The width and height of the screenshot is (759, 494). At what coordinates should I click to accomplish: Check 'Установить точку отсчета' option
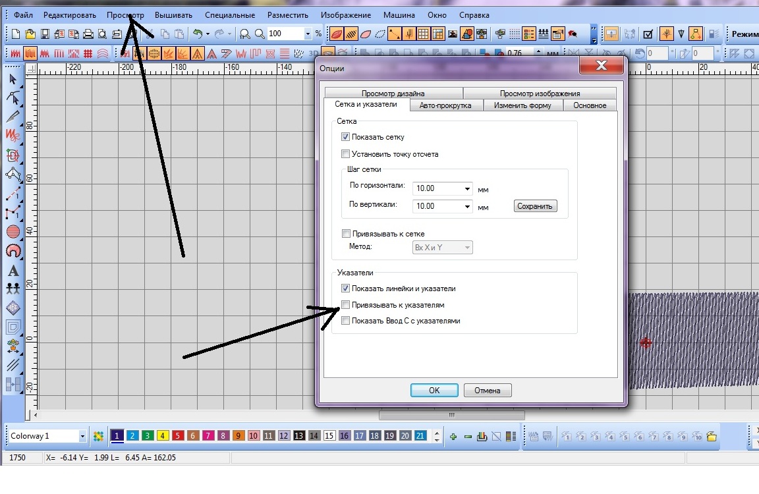pos(345,154)
